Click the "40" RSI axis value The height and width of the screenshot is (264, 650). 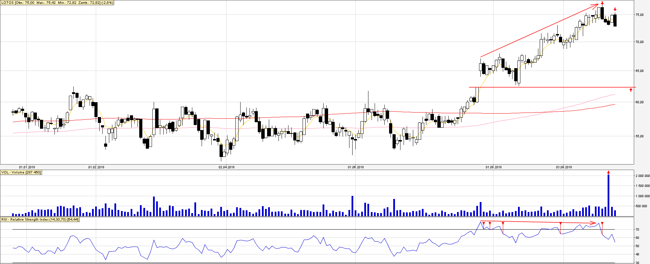(638, 254)
